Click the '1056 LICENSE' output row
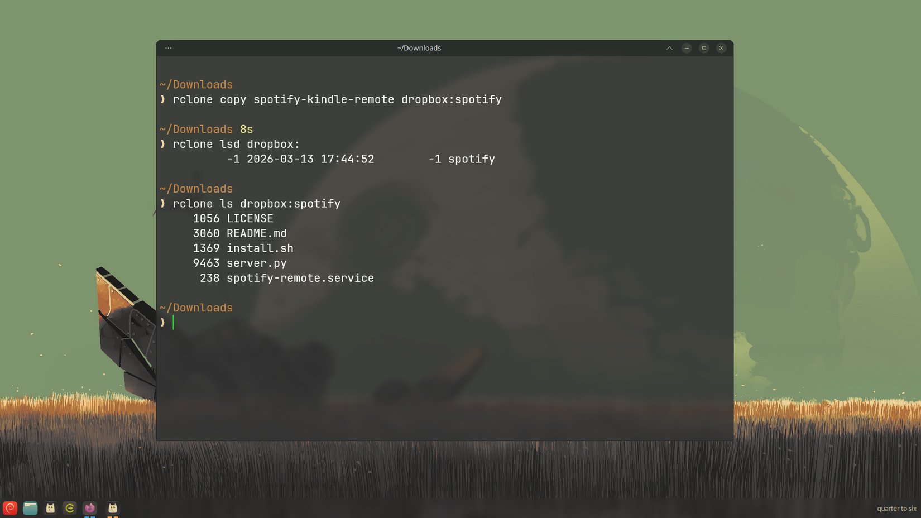921x518 pixels. click(233, 218)
